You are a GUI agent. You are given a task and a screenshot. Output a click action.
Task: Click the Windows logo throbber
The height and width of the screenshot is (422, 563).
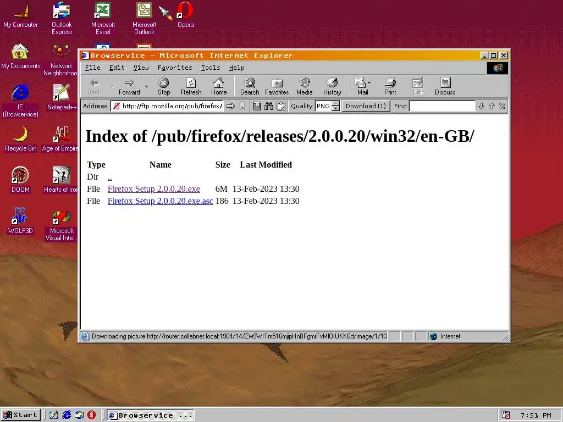point(497,68)
